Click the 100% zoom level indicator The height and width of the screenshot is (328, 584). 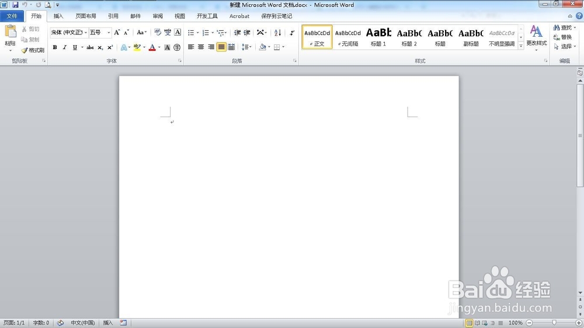(516, 323)
